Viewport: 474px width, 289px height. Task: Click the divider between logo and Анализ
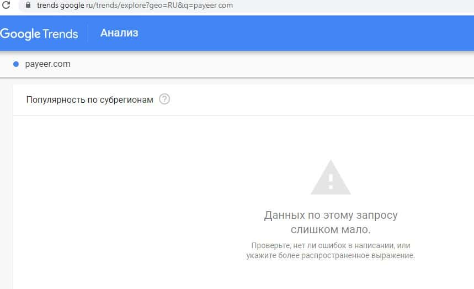88,33
